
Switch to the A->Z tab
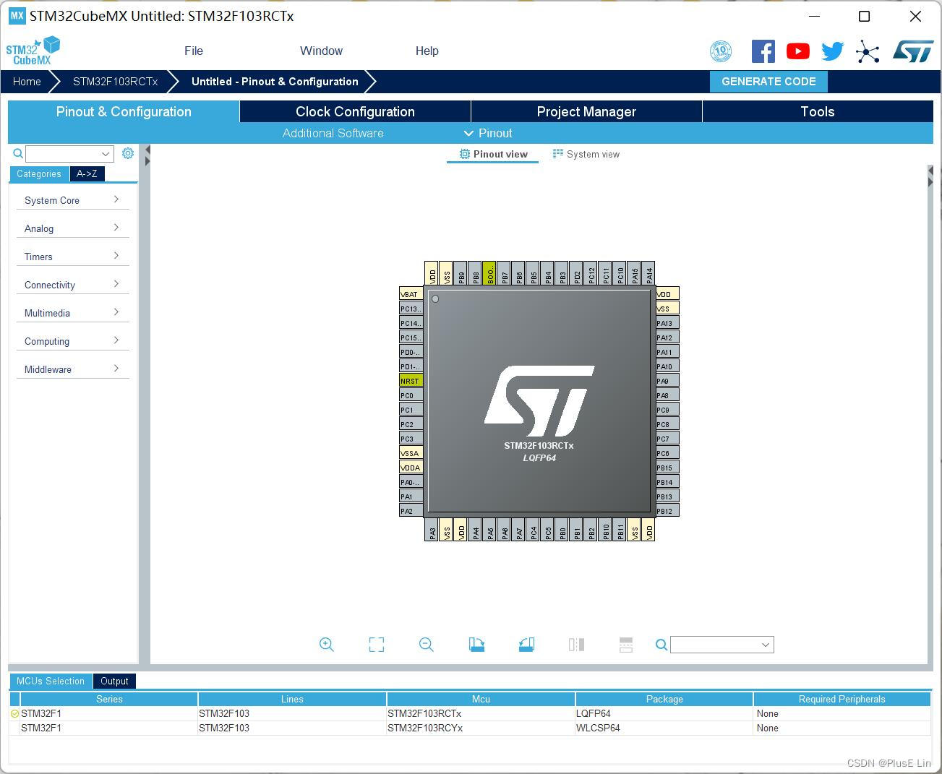click(87, 173)
